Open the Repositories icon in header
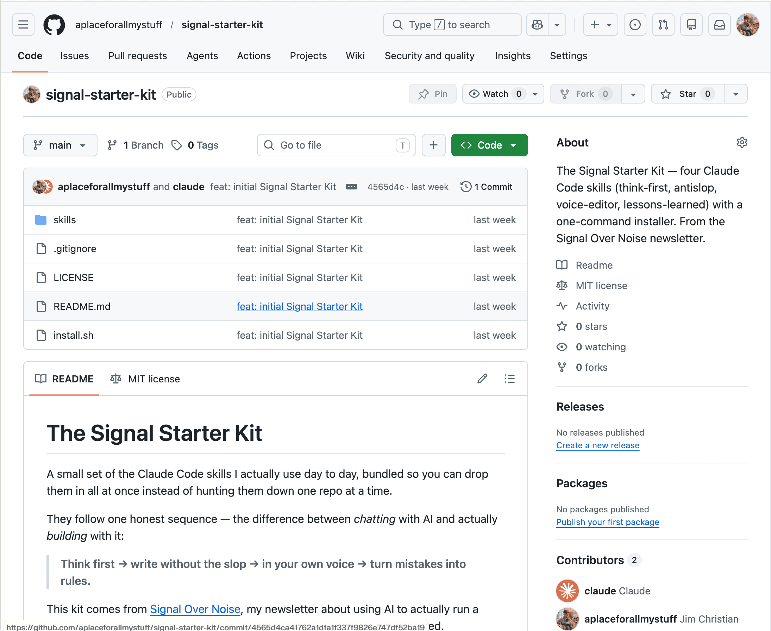 click(691, 25)
